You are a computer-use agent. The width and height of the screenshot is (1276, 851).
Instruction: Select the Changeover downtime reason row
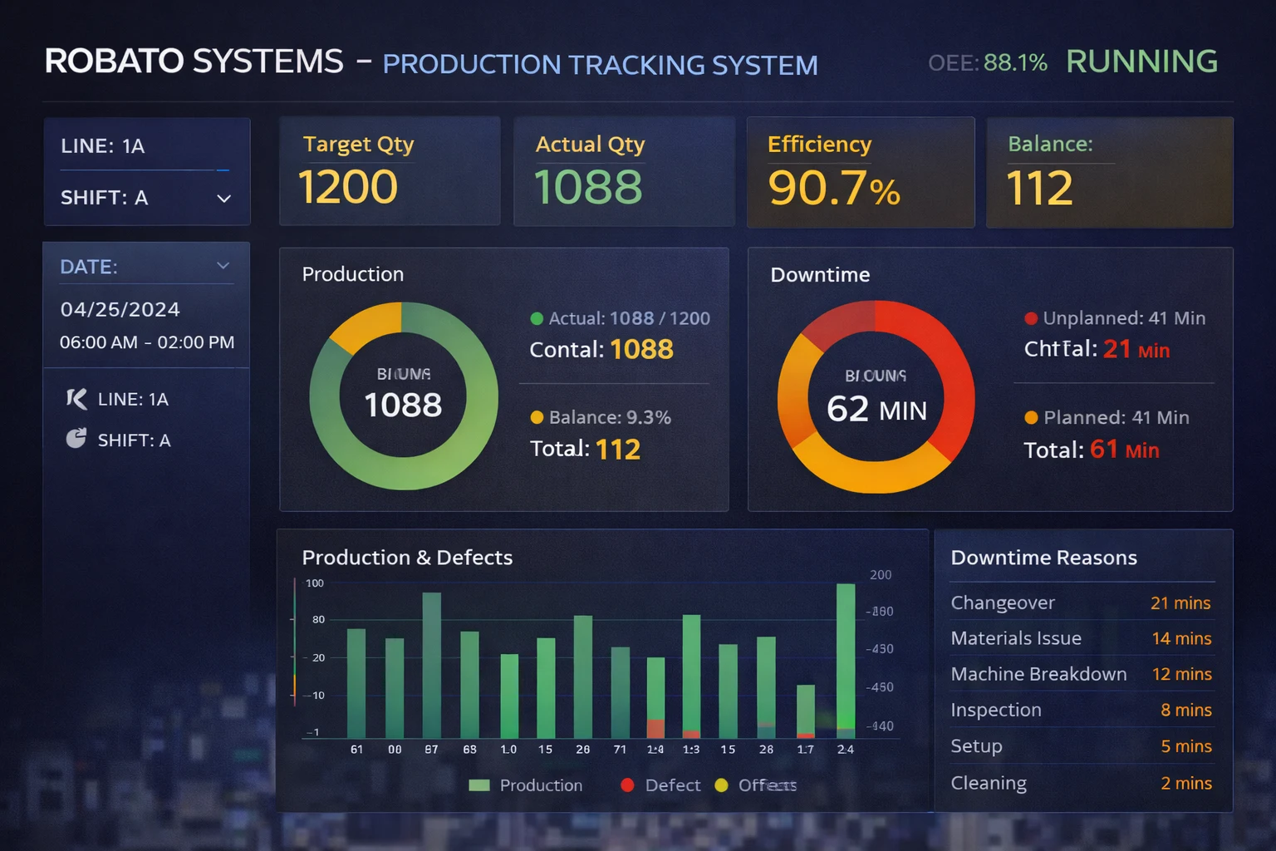pyautogui.click(x=1081, y=603)
